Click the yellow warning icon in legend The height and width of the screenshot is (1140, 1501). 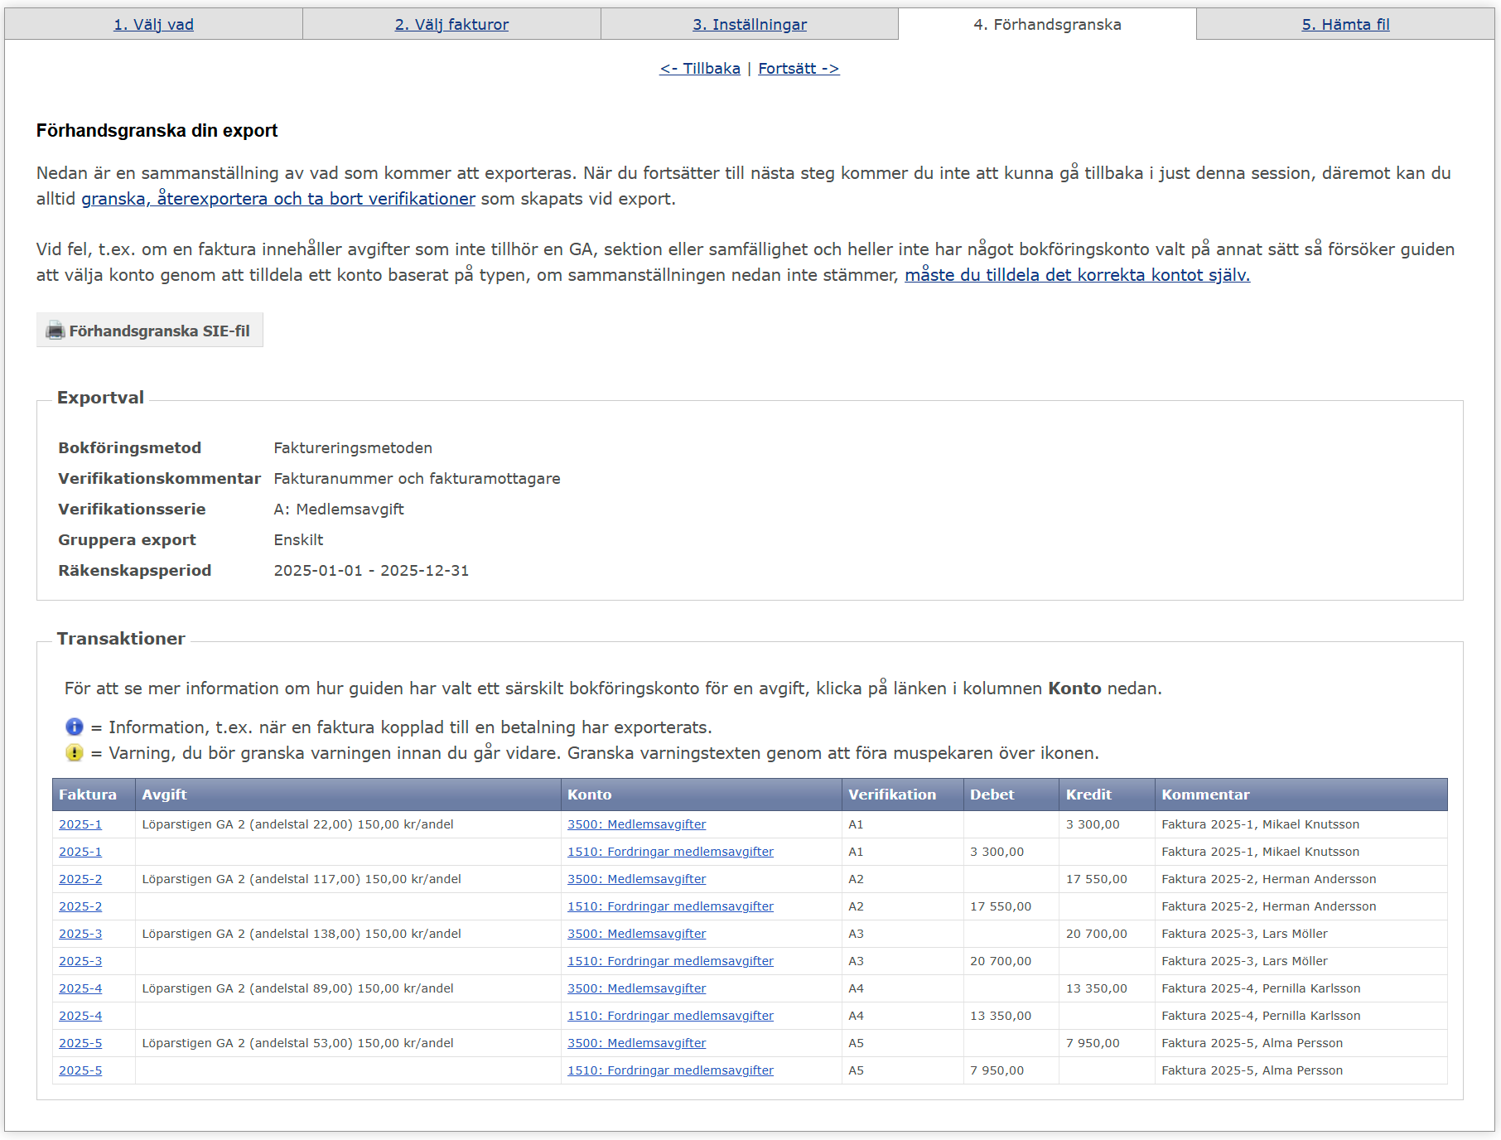pos(75,752)
